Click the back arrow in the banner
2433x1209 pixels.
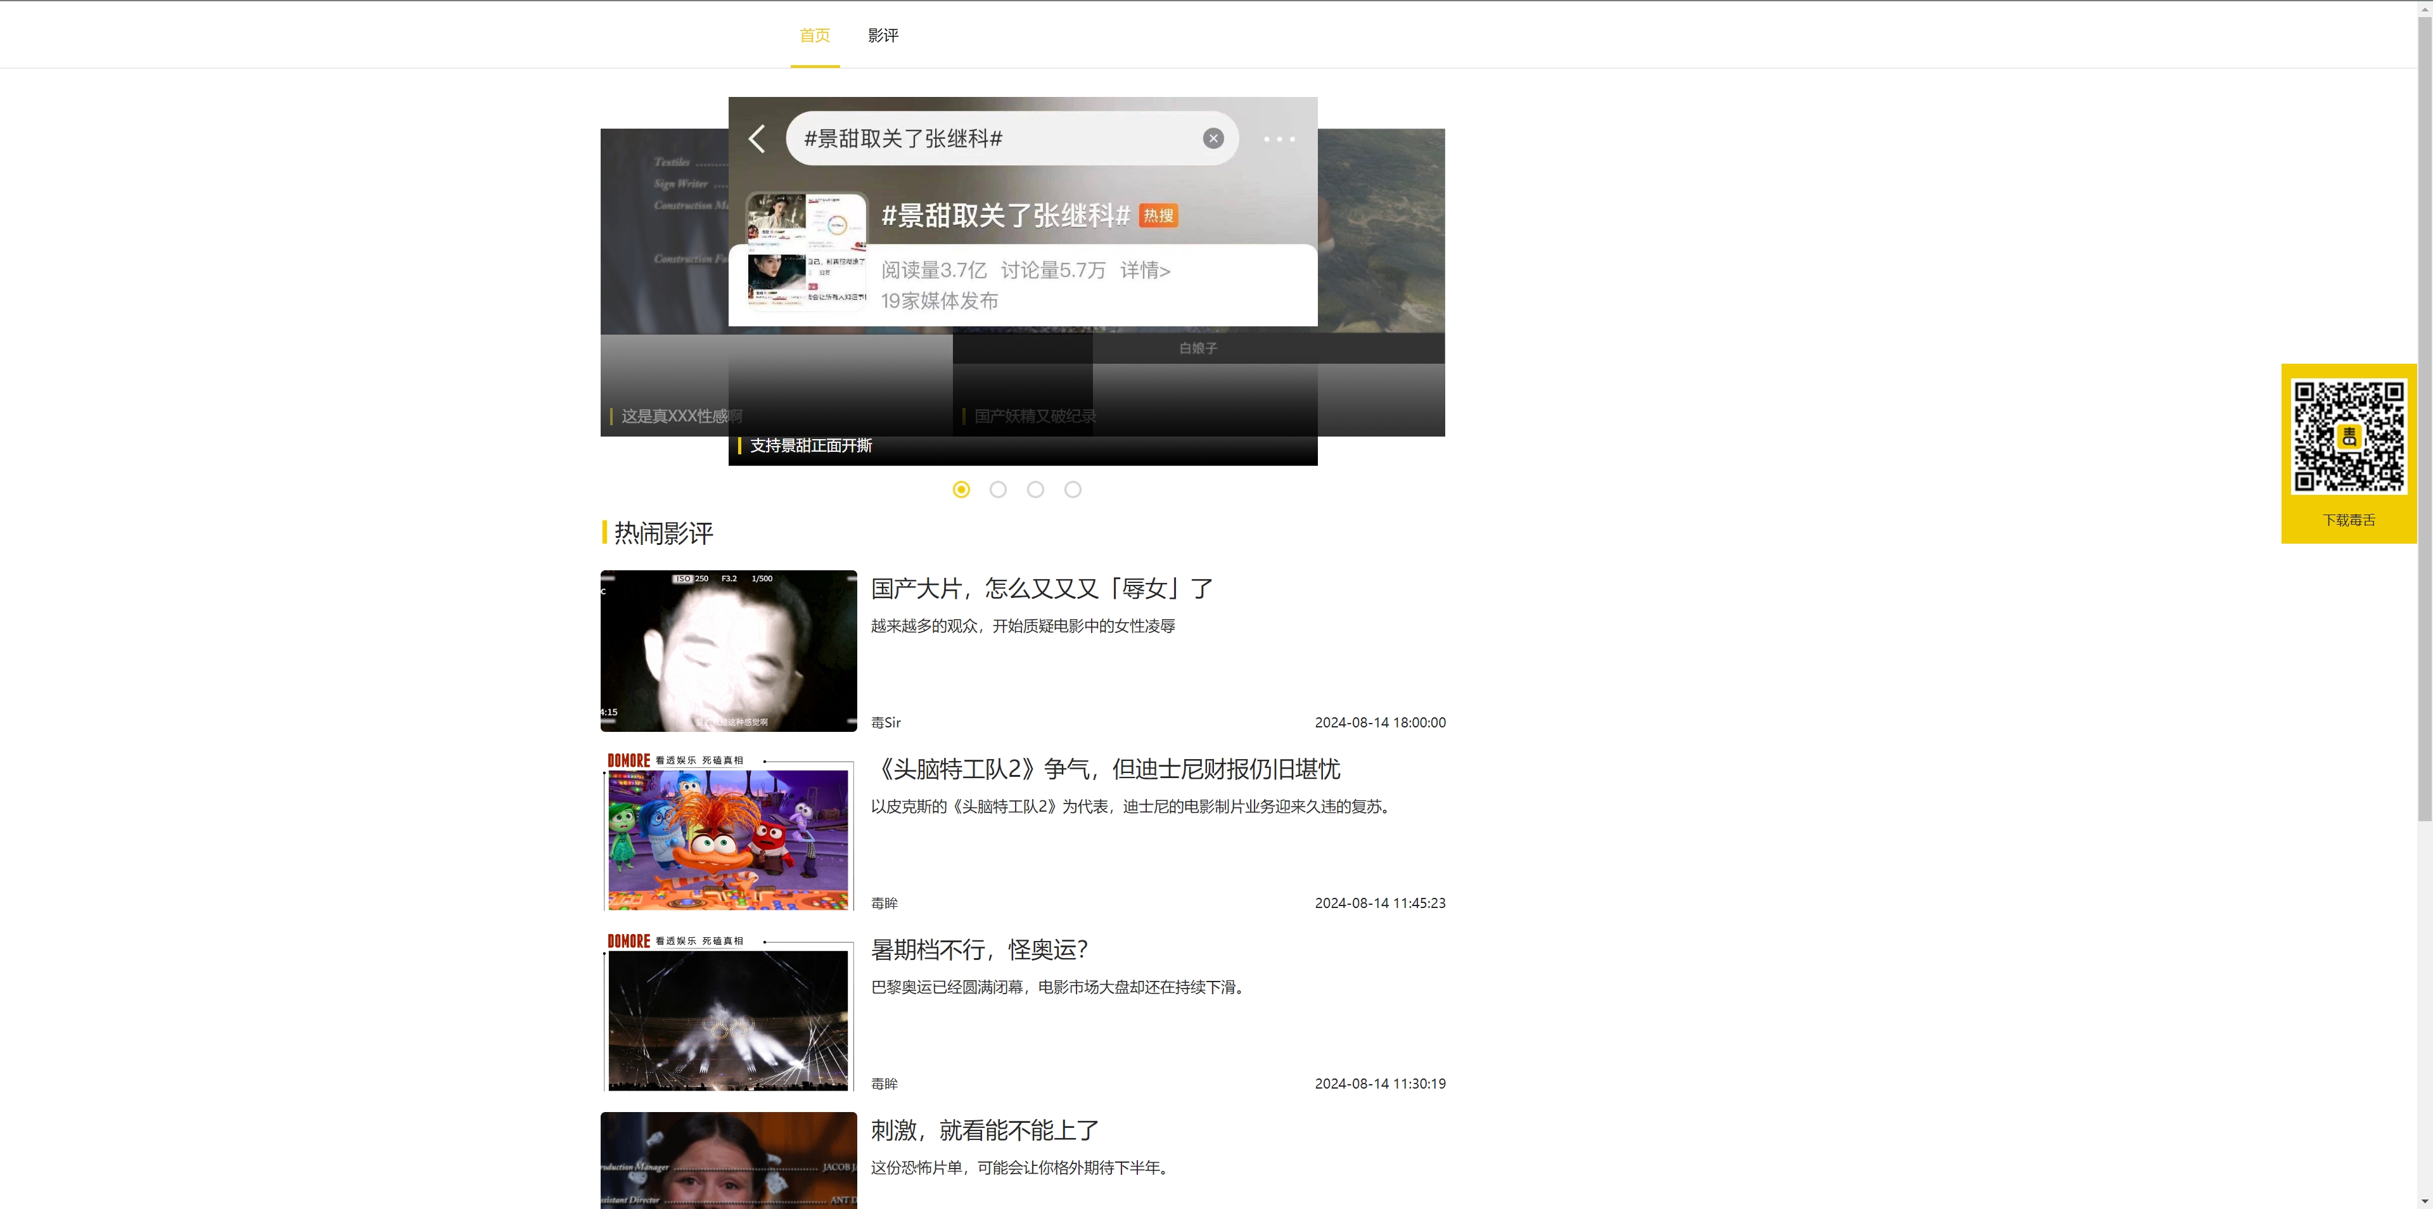tap(757, 139)
